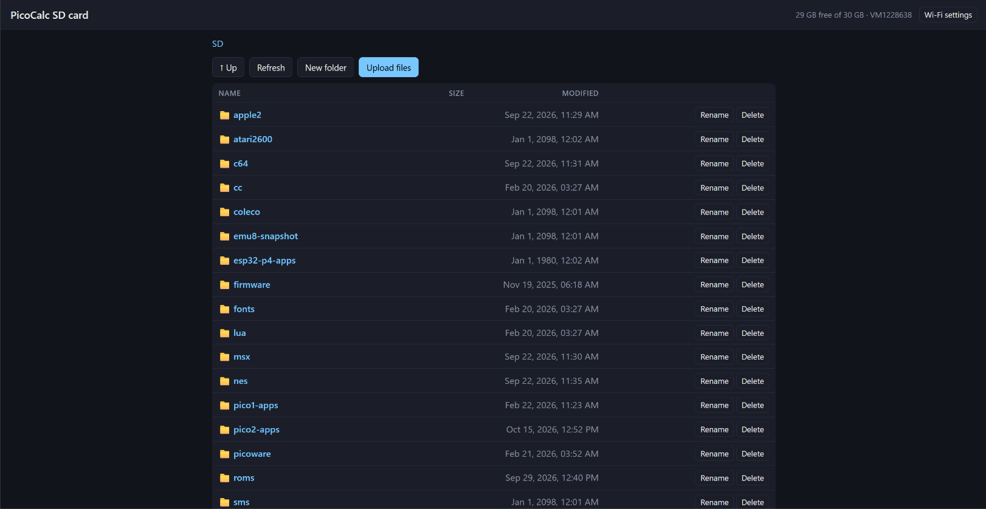Click the nes folder icon

tap(224, 381)
